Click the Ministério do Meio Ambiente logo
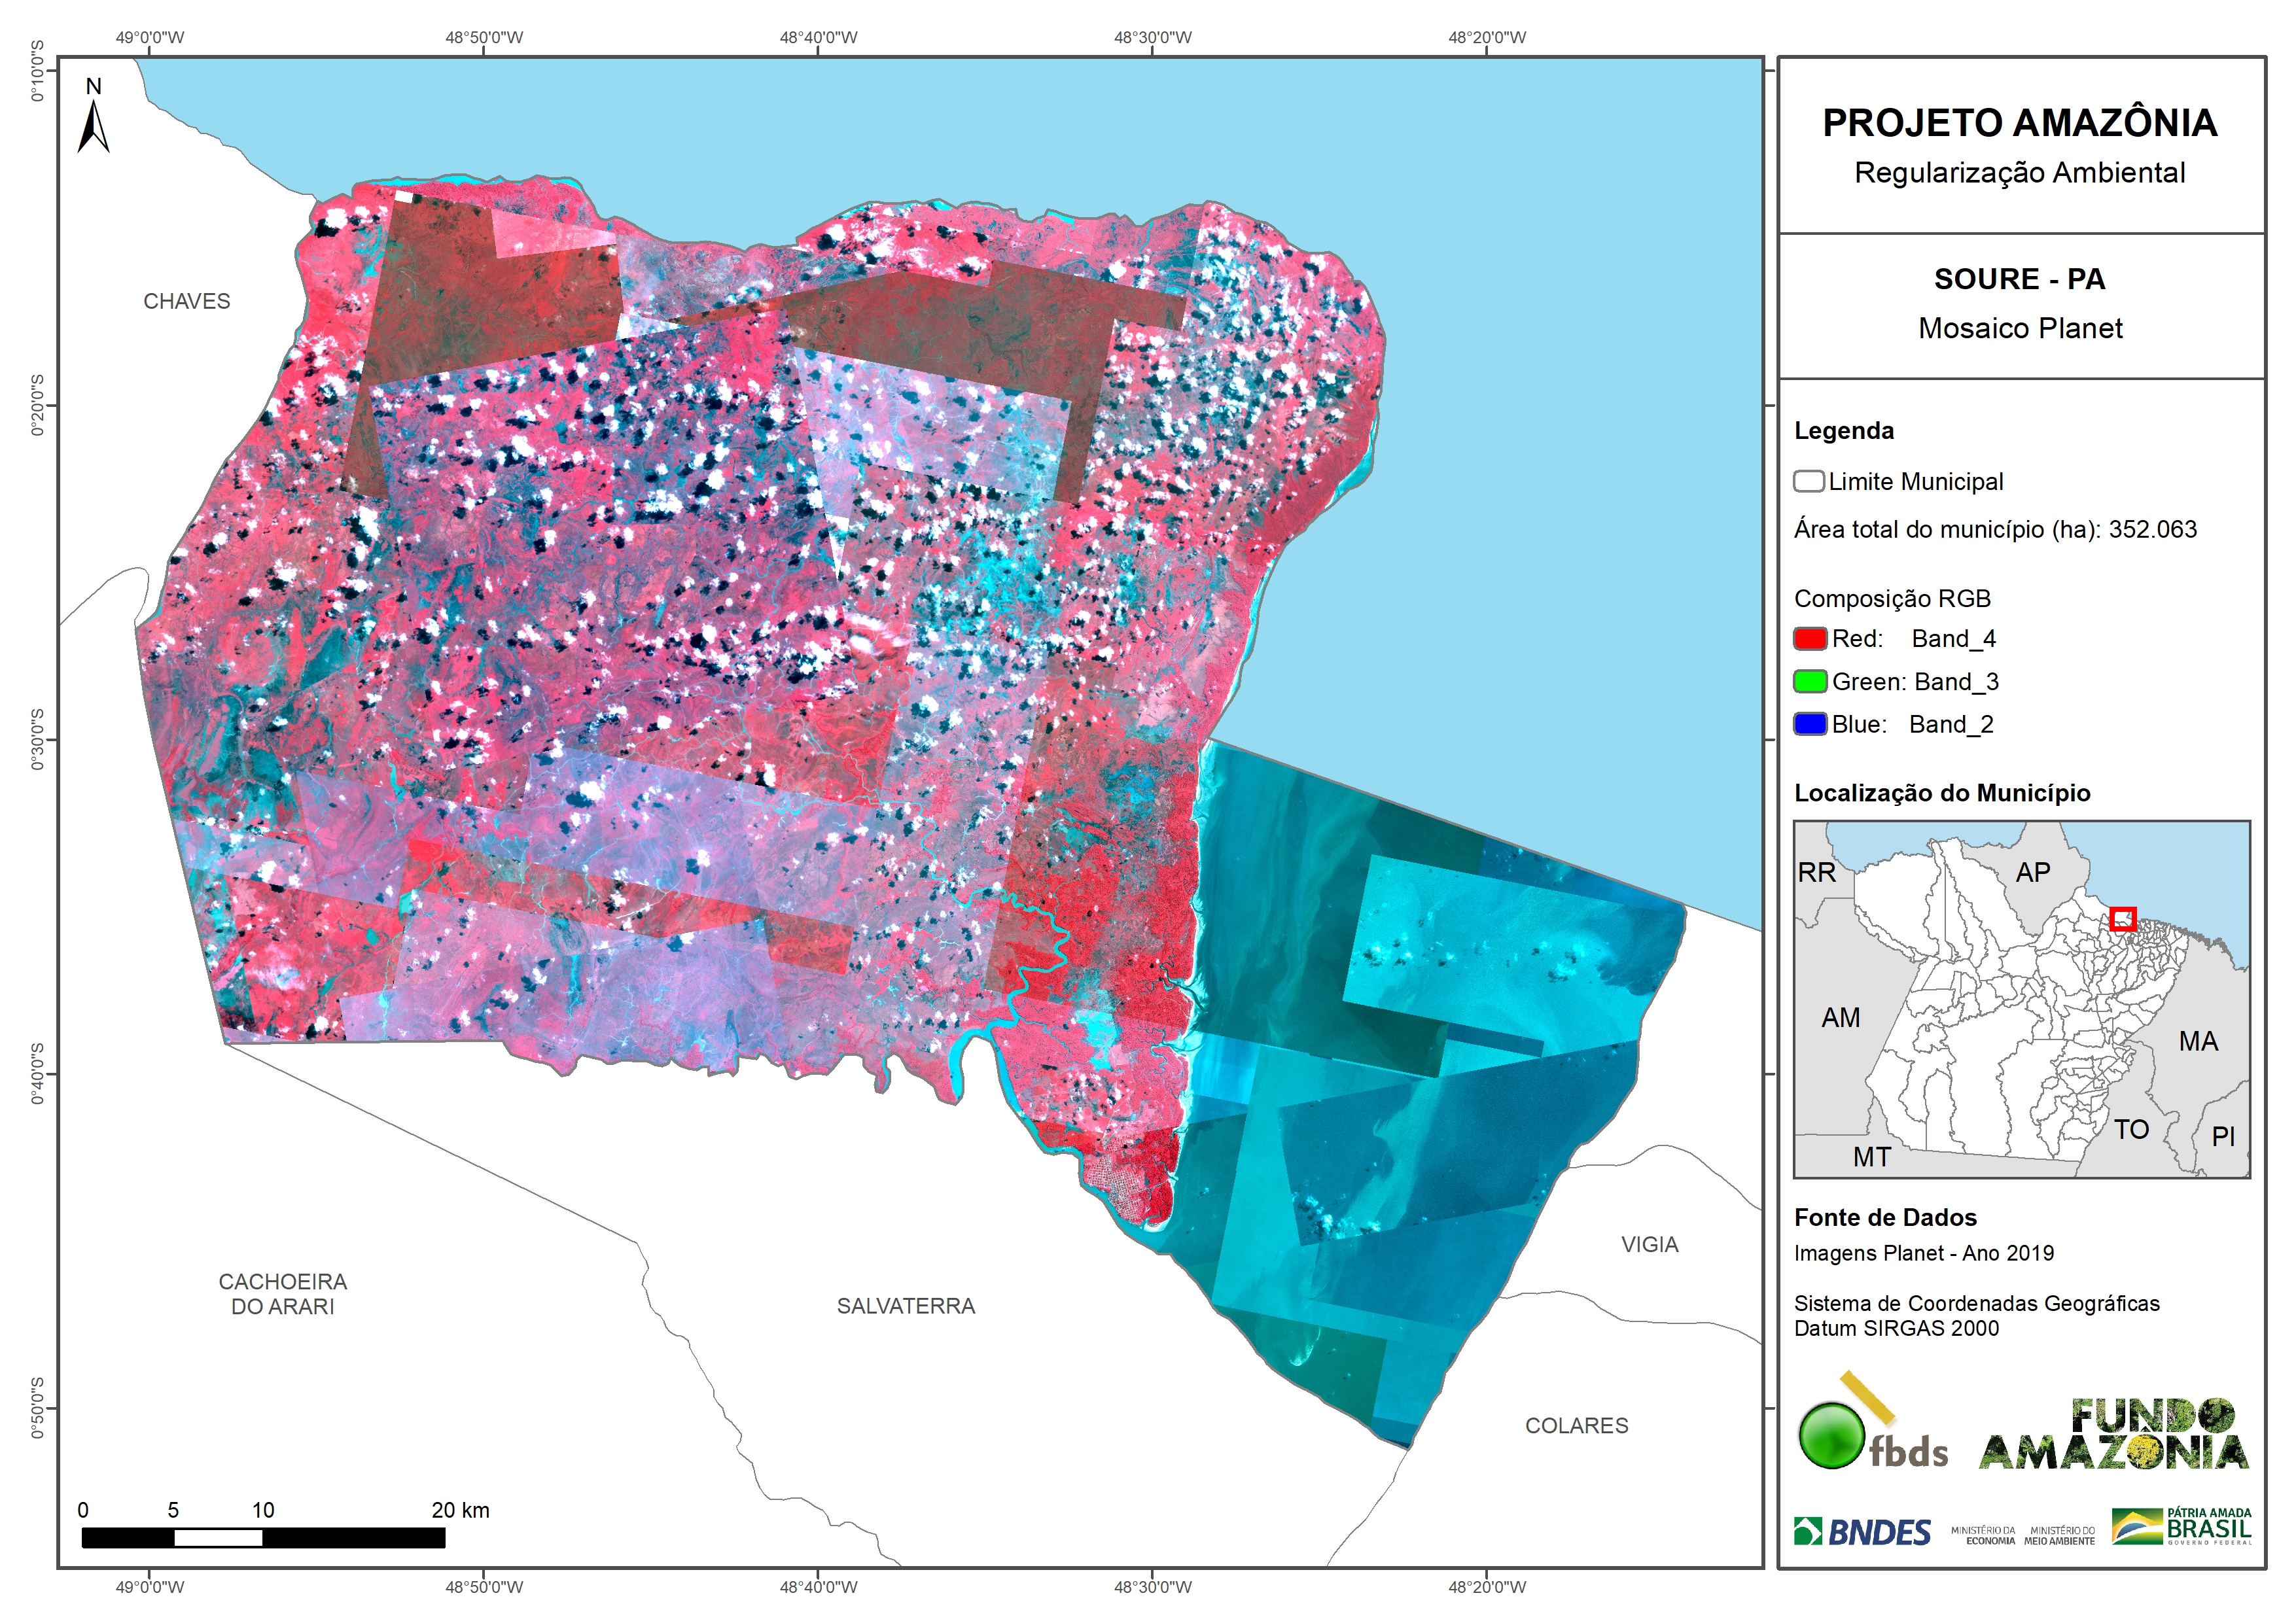2296x1623 pixels. point(2059,1535)
